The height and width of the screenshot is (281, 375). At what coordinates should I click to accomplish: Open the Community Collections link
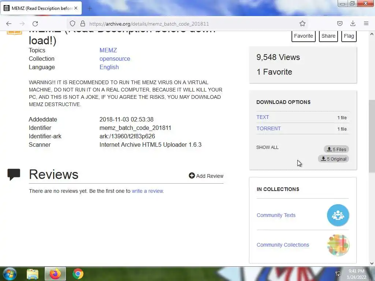pos(283,245)
